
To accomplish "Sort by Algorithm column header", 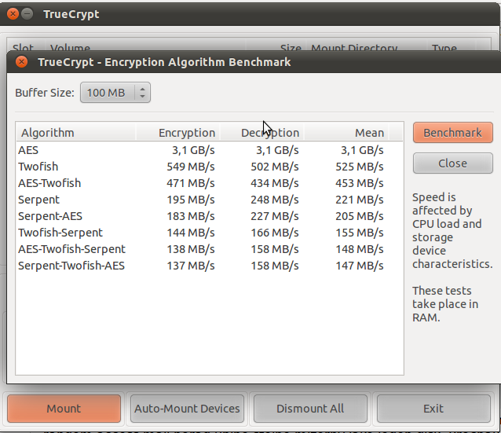I will point(76,133).
